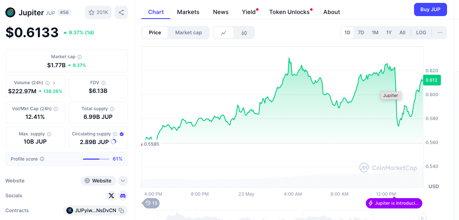459x220 pixels.
Task: Select the 7D time range
Action: point(361,33)
